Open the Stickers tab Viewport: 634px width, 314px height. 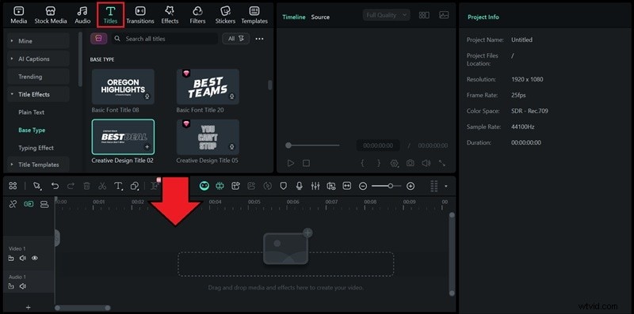(225, 15)
